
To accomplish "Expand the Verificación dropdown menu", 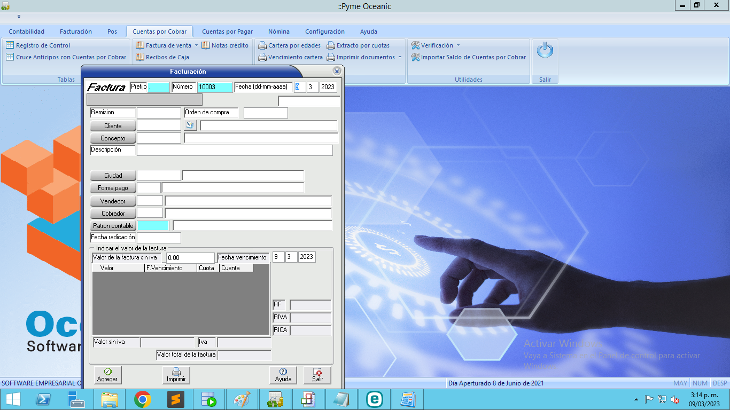I will point(458,45).
